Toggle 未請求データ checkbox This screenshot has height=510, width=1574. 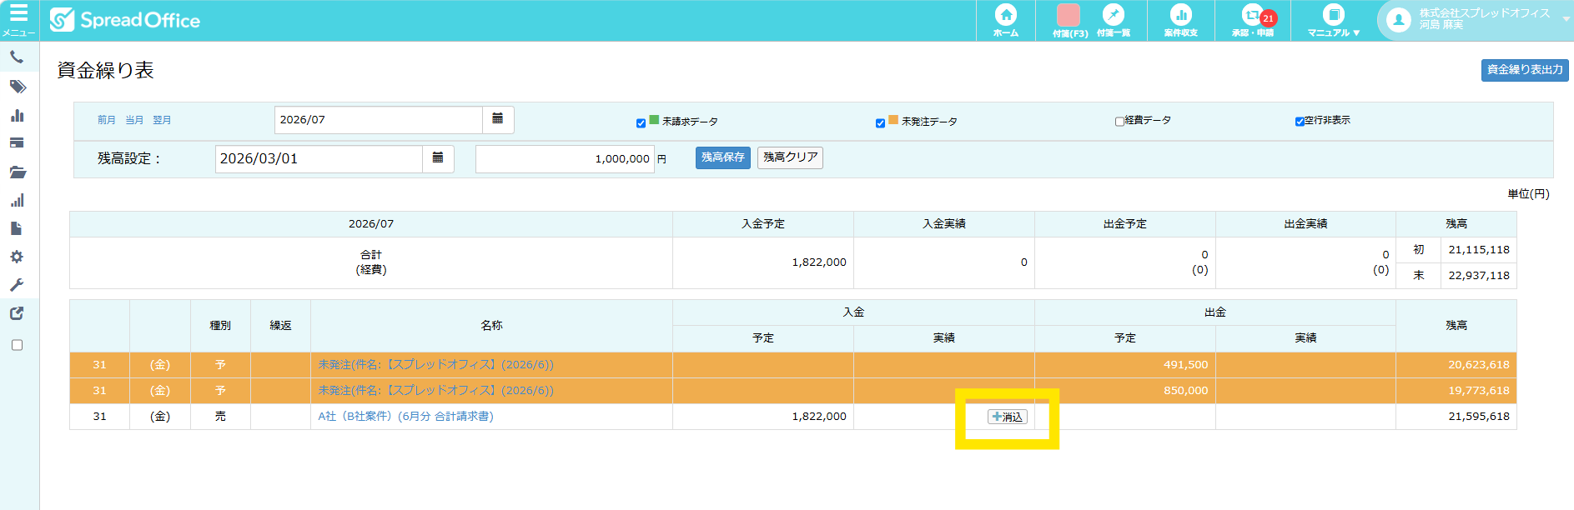(x=641, y=122)
